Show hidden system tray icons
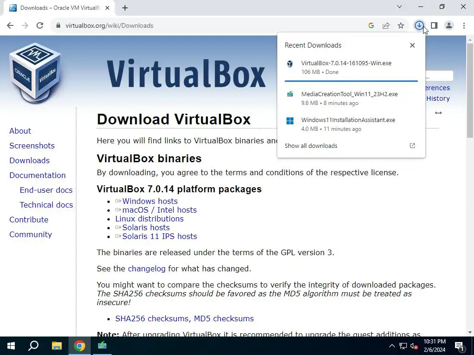This screenshot has height=355, width=474. coord(392,346)
